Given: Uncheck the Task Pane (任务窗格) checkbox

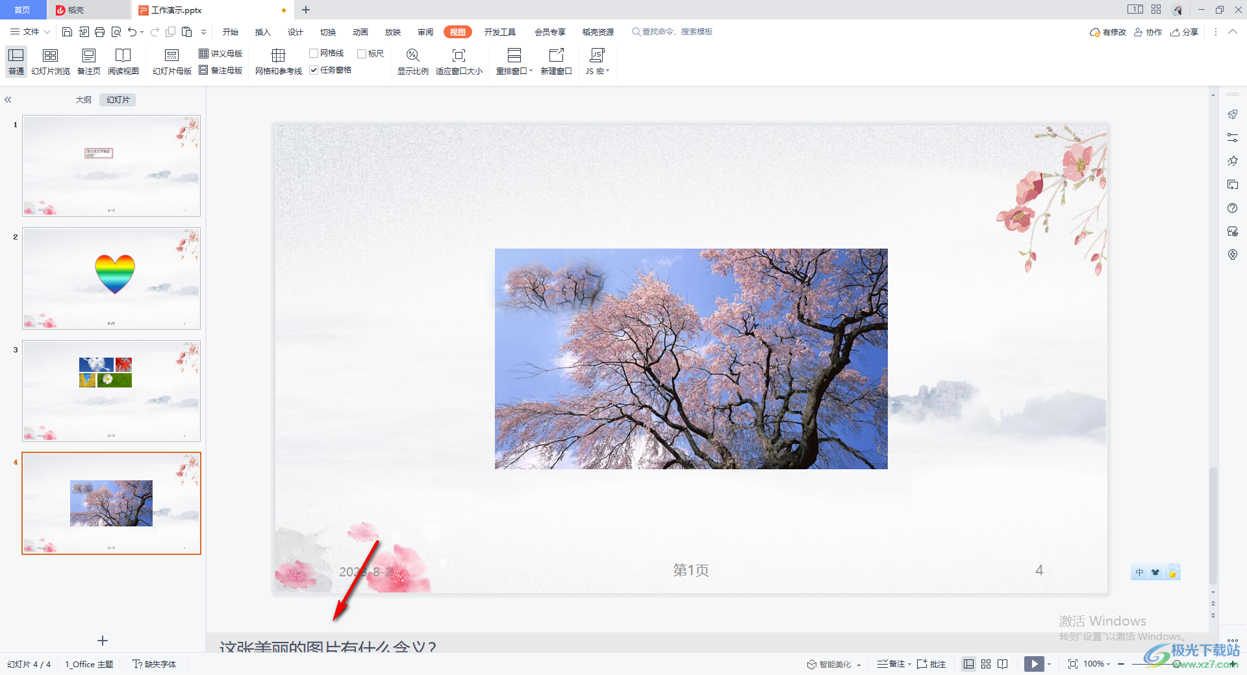Looking at the screenshot, I should [314, 70].
